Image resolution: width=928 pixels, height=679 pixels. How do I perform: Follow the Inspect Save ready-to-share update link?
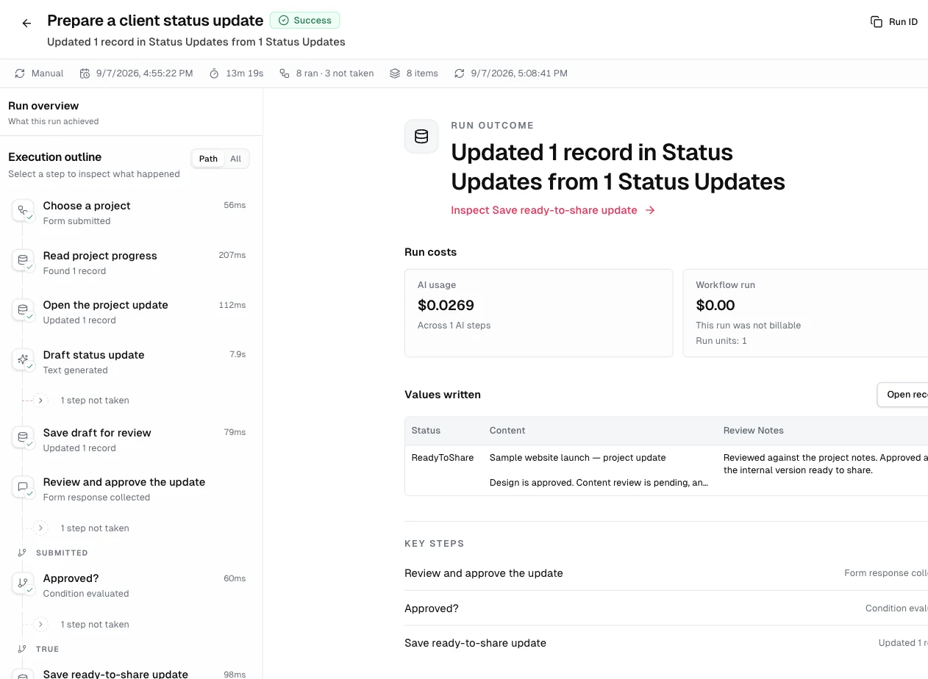553,210
